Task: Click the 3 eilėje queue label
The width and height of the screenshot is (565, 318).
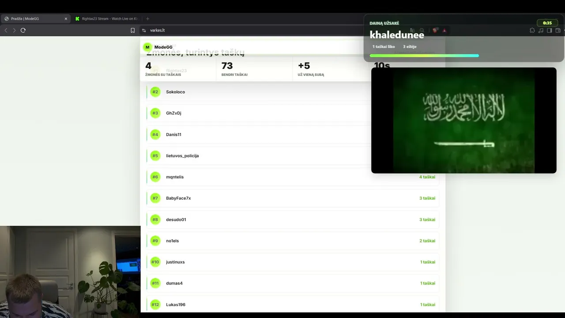Action: click(x=410, y=46)
